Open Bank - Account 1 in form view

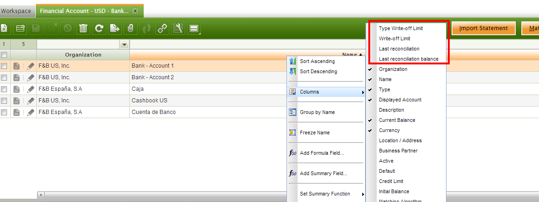(x=16, y=66)
